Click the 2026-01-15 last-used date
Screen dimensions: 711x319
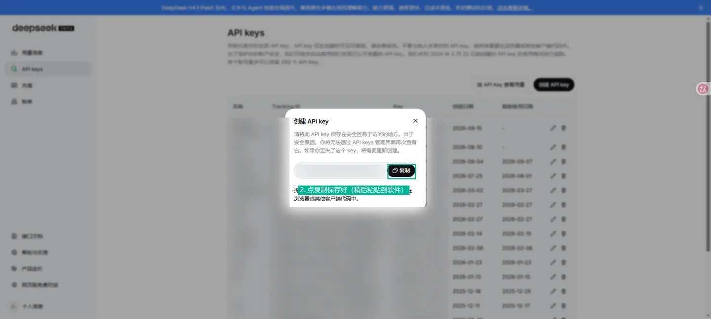click(x=517, y=277)
